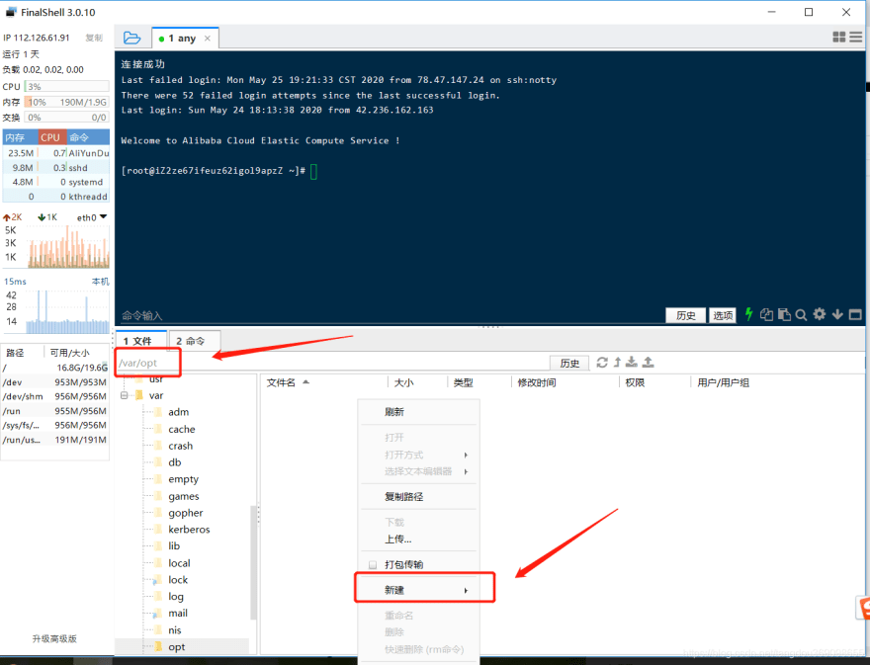Sort processes by CPU column
This screenshot has width=870, height=665.
(51, 137)
